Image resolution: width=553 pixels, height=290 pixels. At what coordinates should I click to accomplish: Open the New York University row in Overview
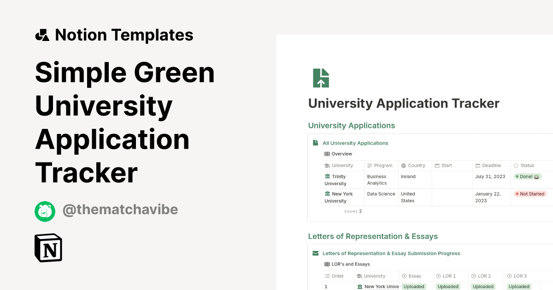(x=339, y=197)
